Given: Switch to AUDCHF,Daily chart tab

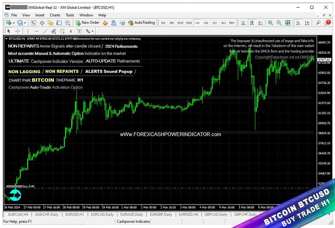Looking at the screenshot, I should click(x=47, y=214).
